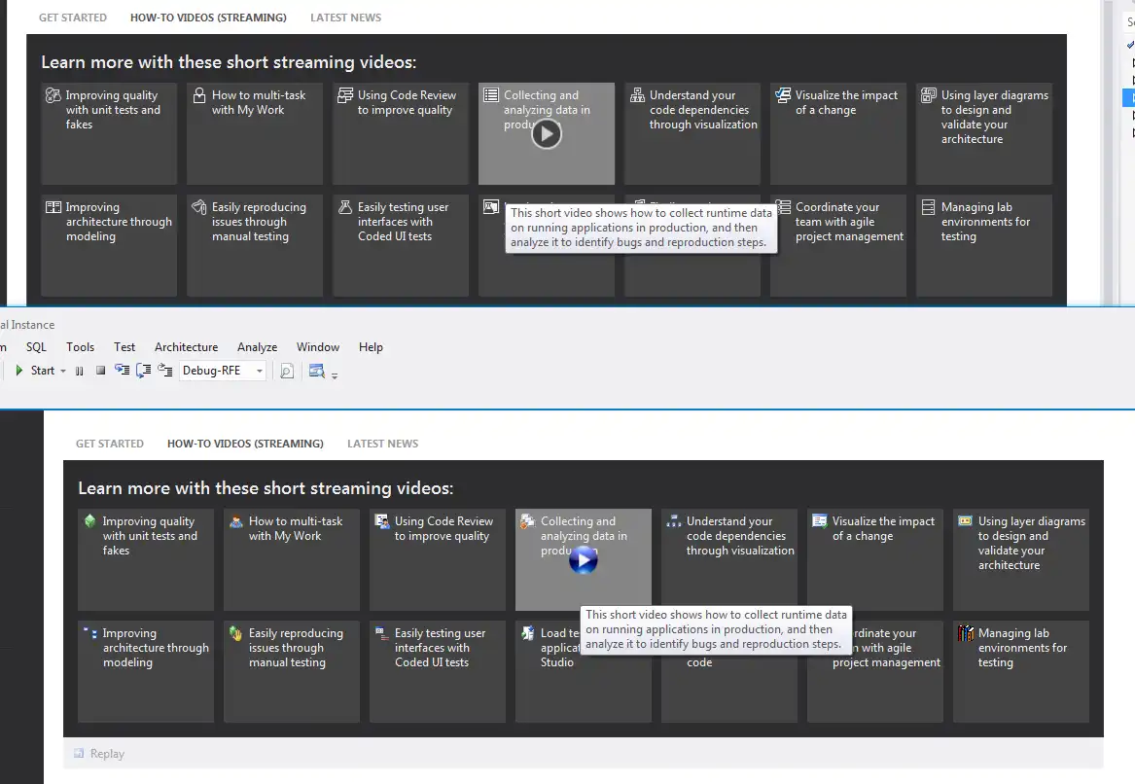Viewport: 1135px width, 784px height.
Task: Click the Find in Files toolbar icon
Action: tap(287, 372)
